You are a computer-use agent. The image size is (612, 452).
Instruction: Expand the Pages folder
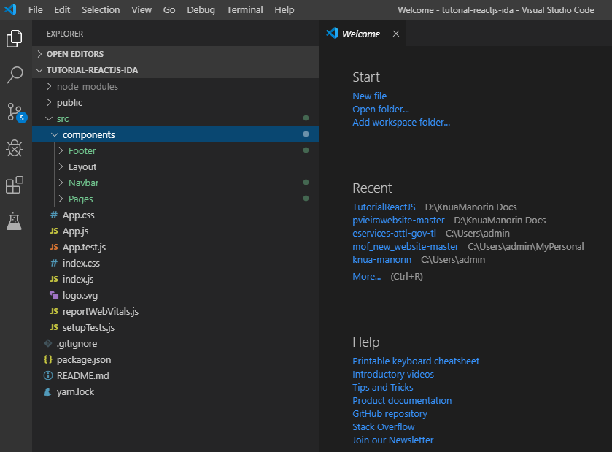[175, 199]
